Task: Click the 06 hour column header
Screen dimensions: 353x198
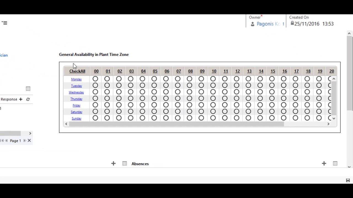Action: coord(167,71)
